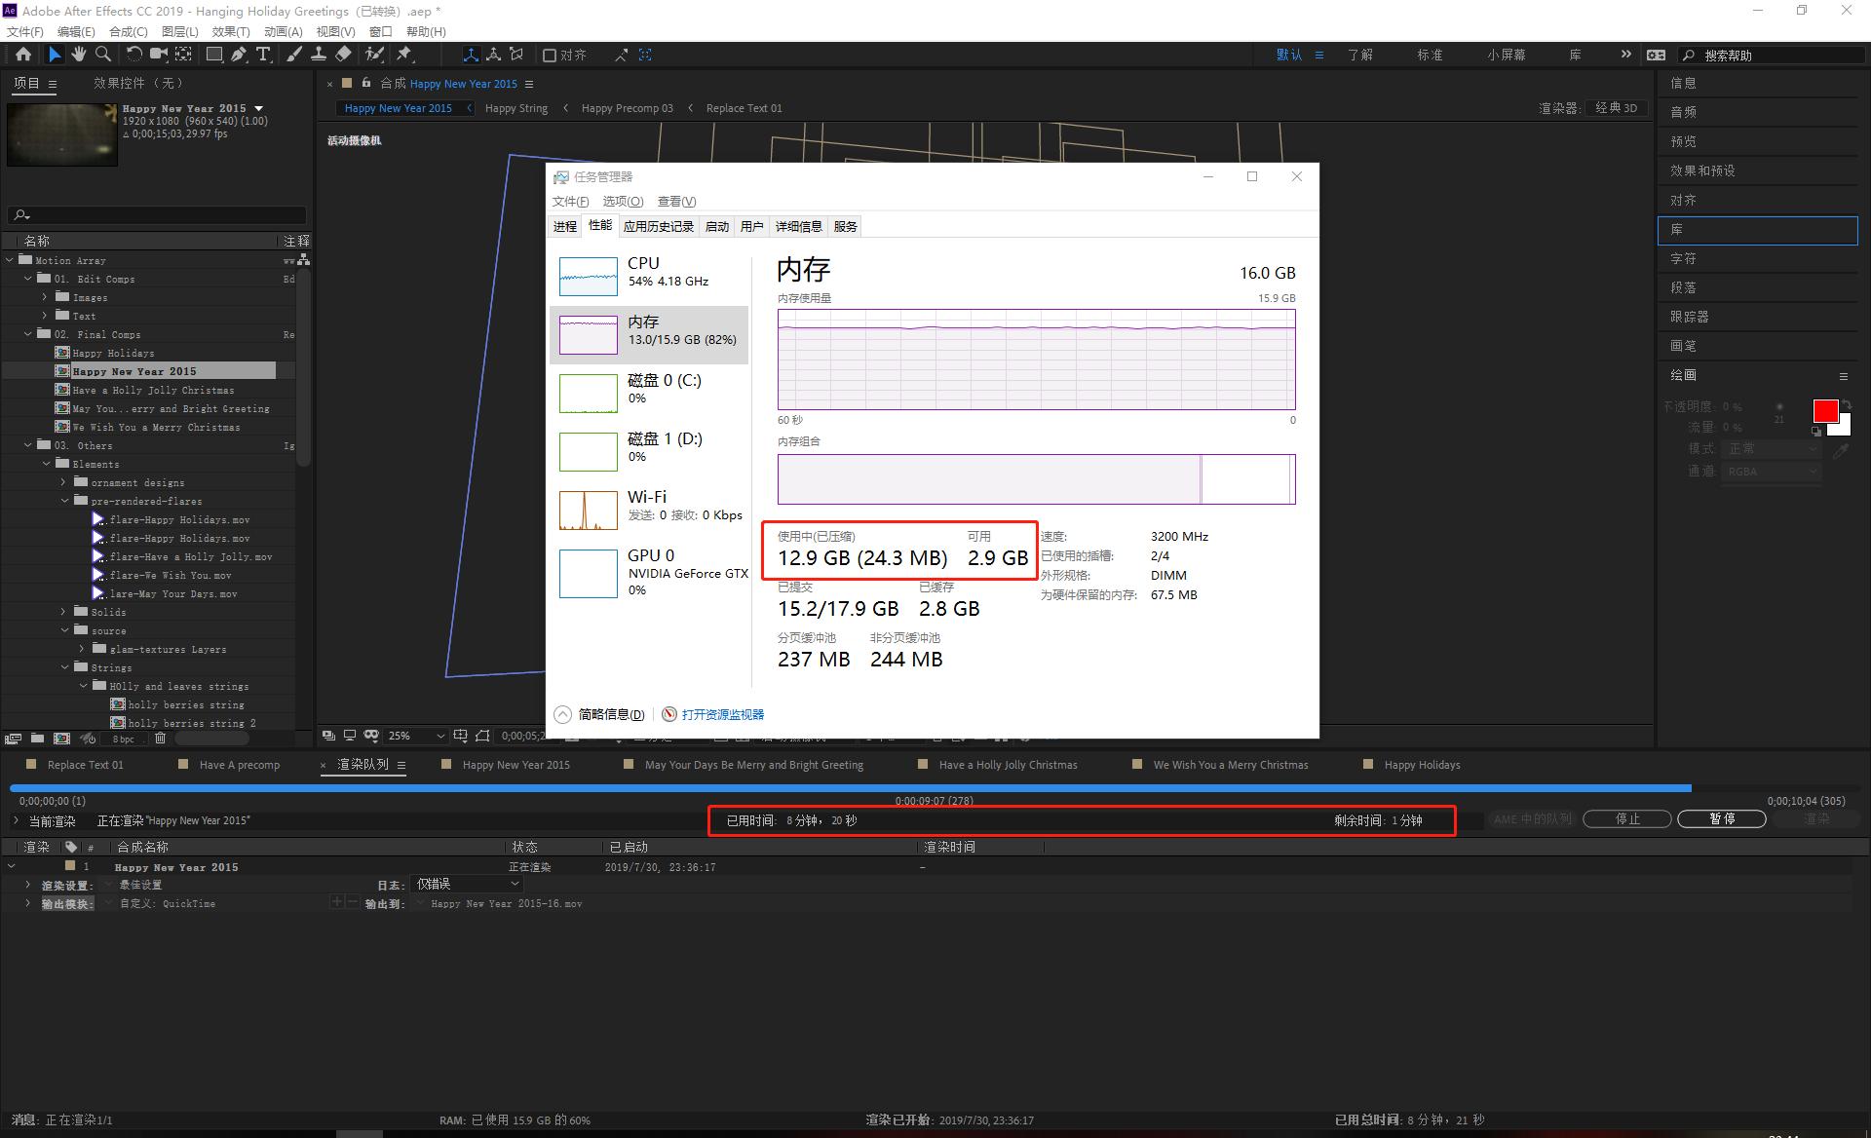
Task: Click the red color swatch in the Paint panel
Action: point(1825,411)
